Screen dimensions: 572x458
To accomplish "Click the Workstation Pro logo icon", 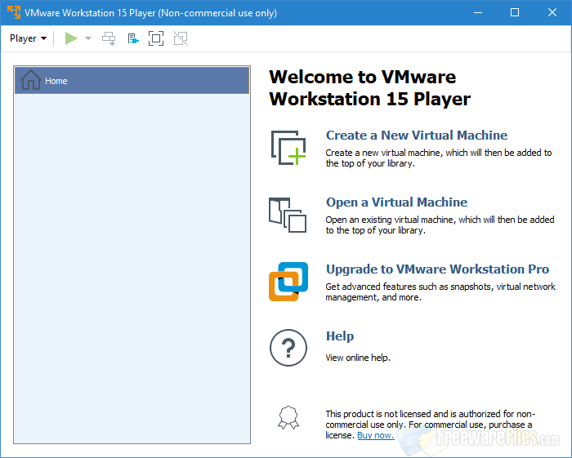I will pyautogui.click(x=288, y=282).
